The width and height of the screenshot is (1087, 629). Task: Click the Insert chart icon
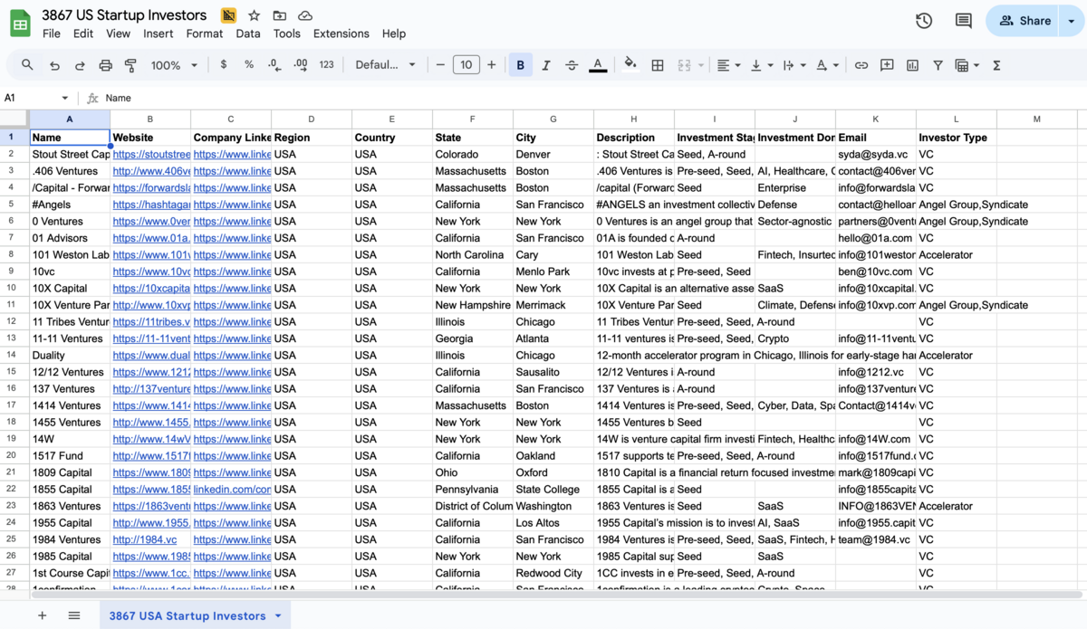click(x=912, y=65)
